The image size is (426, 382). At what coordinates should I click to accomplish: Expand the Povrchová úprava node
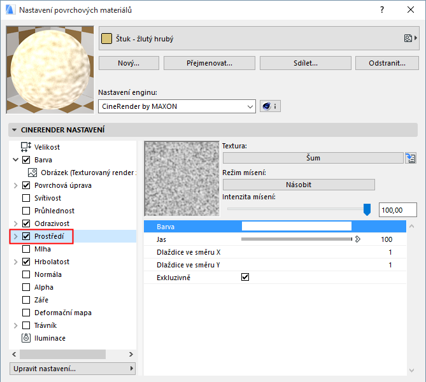coord(15,185)
